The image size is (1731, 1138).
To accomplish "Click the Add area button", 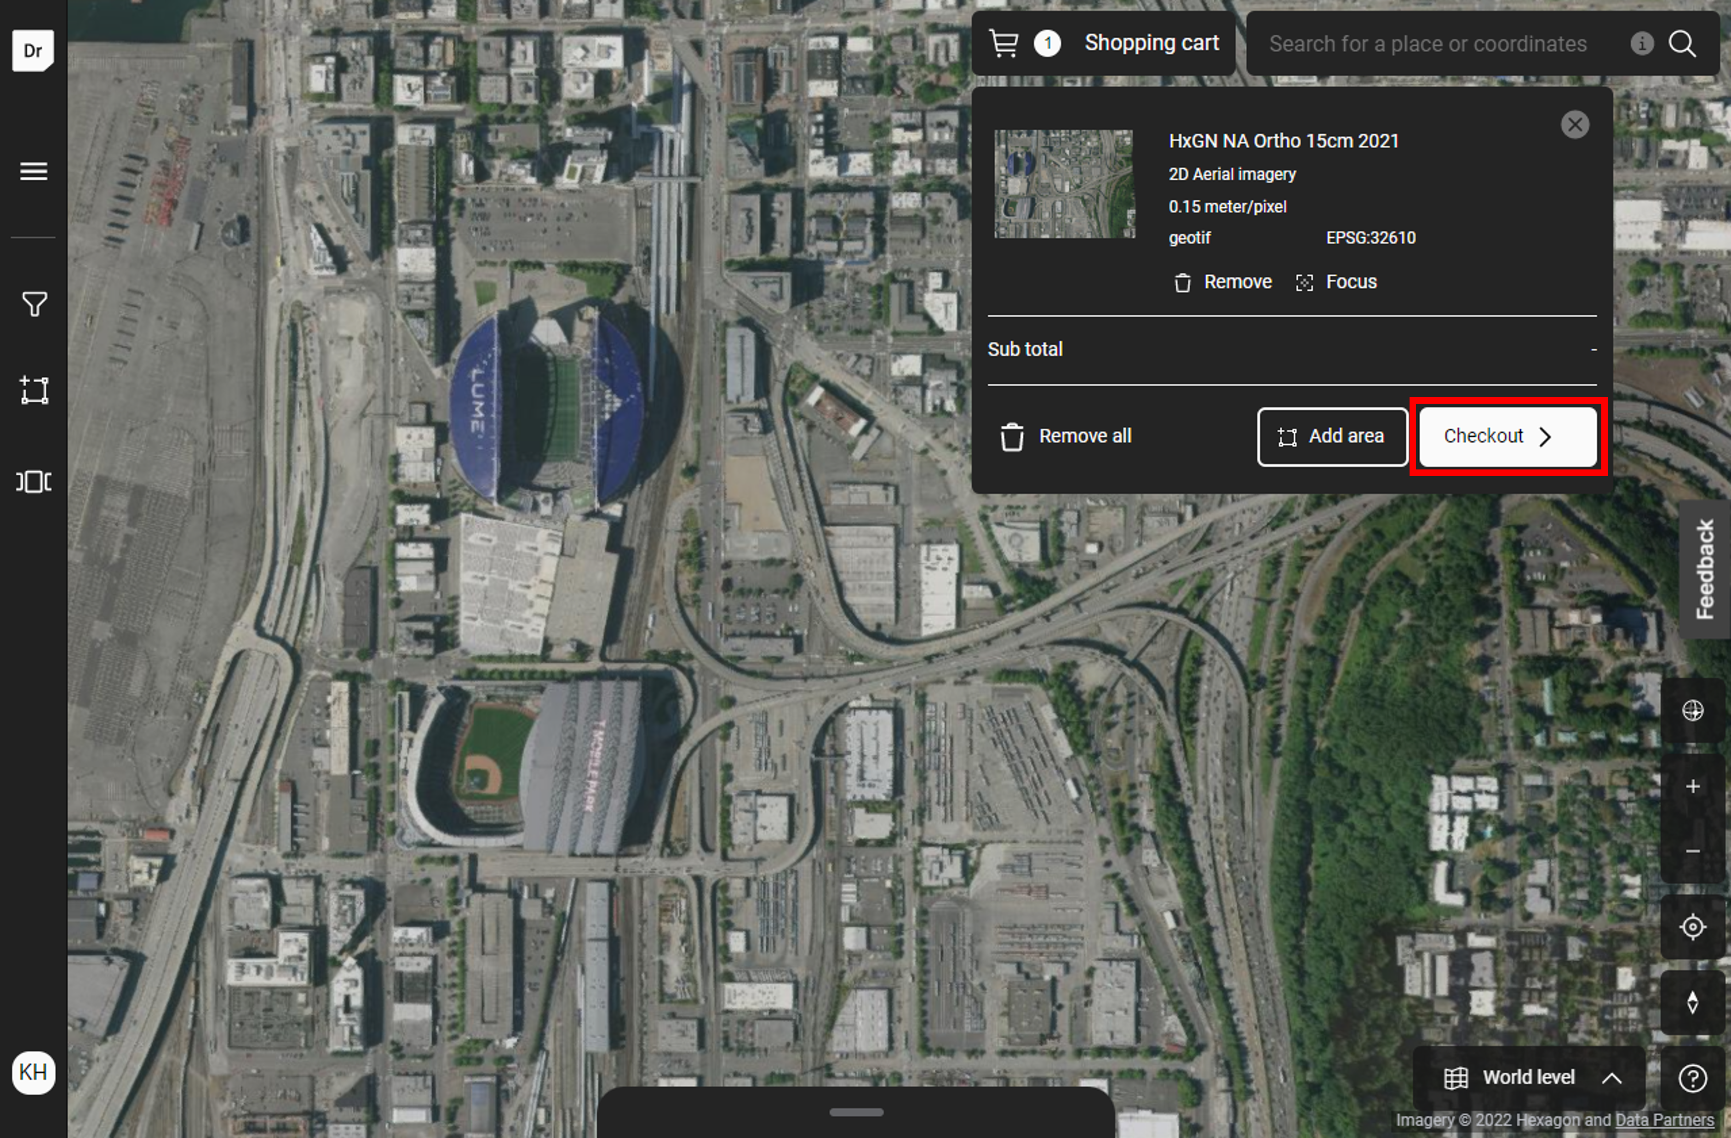I will [1332, 436].
